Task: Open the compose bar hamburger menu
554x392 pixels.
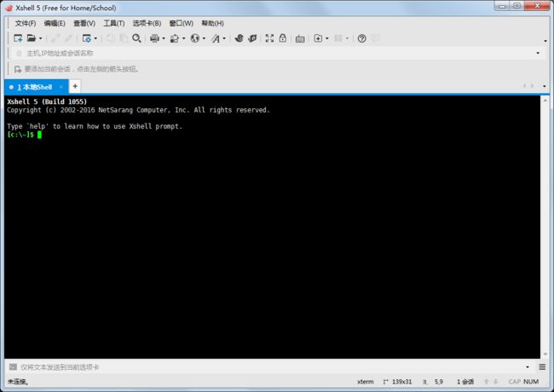Action: 542,367
